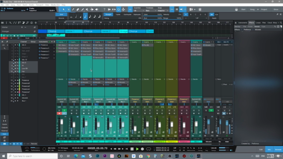Click the Stop button in transport
This screenshot has width=283, height=159.
132,149
